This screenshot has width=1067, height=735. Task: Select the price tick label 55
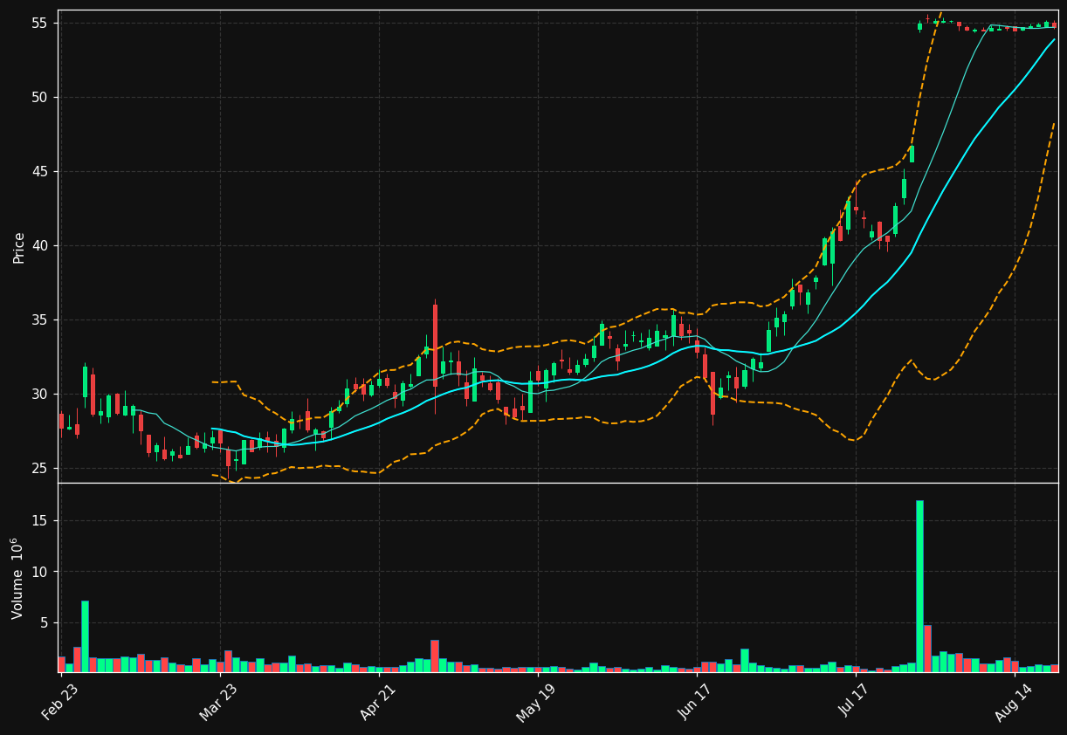(40, 23)
